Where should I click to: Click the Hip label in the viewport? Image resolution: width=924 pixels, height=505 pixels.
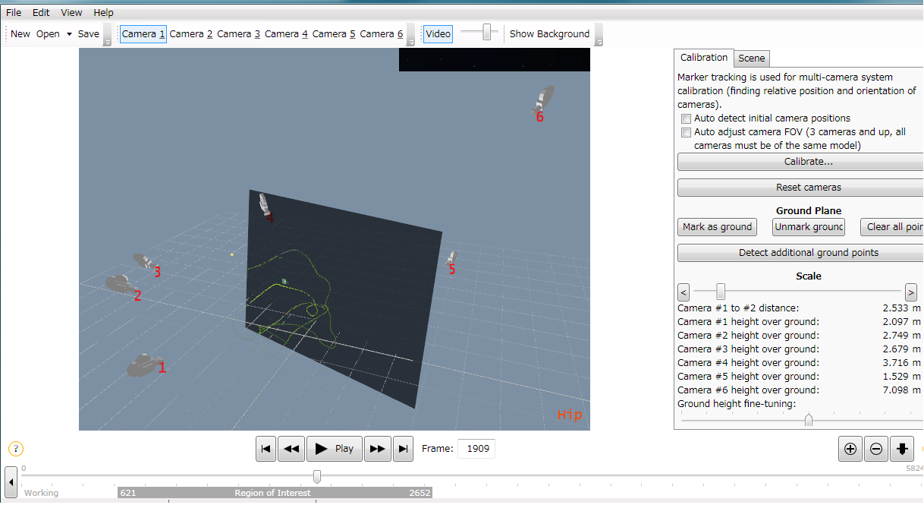(x=570, y=415)
